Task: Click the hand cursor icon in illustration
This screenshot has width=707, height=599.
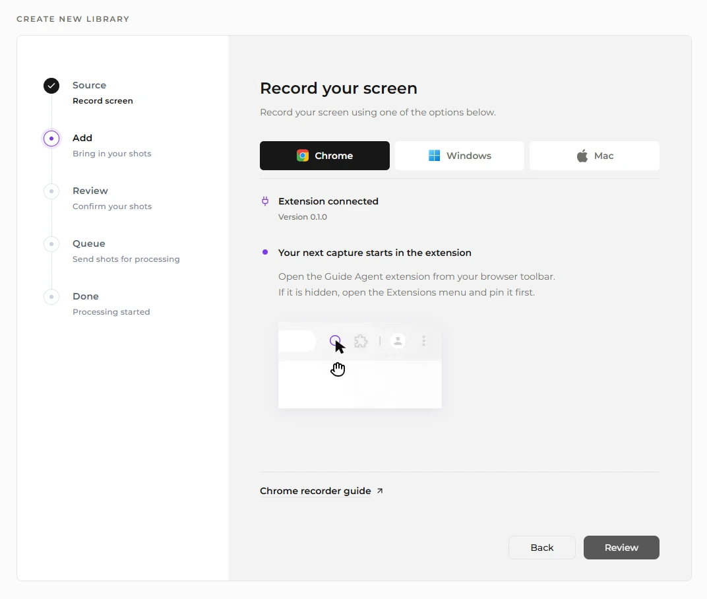Action: tap(338, 369)
